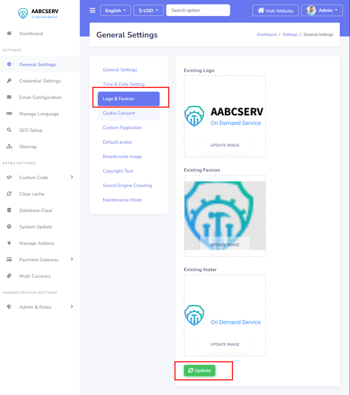
Task: Click the Payment Gateway card icon
Action: 9,259
